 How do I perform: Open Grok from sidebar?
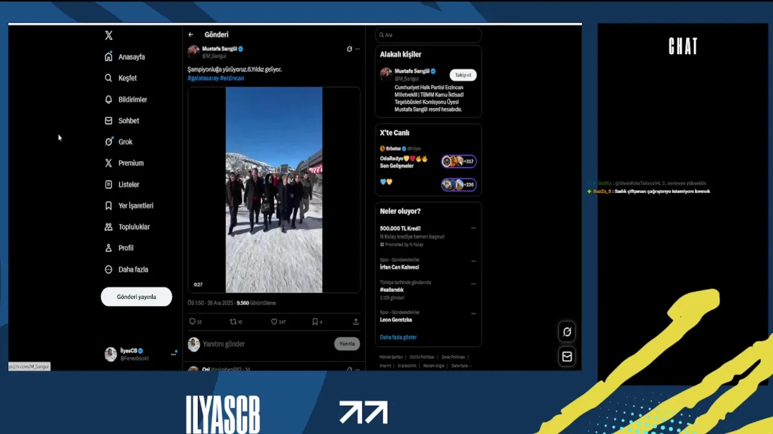click(x=118, y=142)
